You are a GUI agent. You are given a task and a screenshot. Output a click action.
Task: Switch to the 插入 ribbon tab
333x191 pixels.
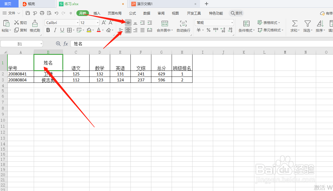(x=97, y=13)
